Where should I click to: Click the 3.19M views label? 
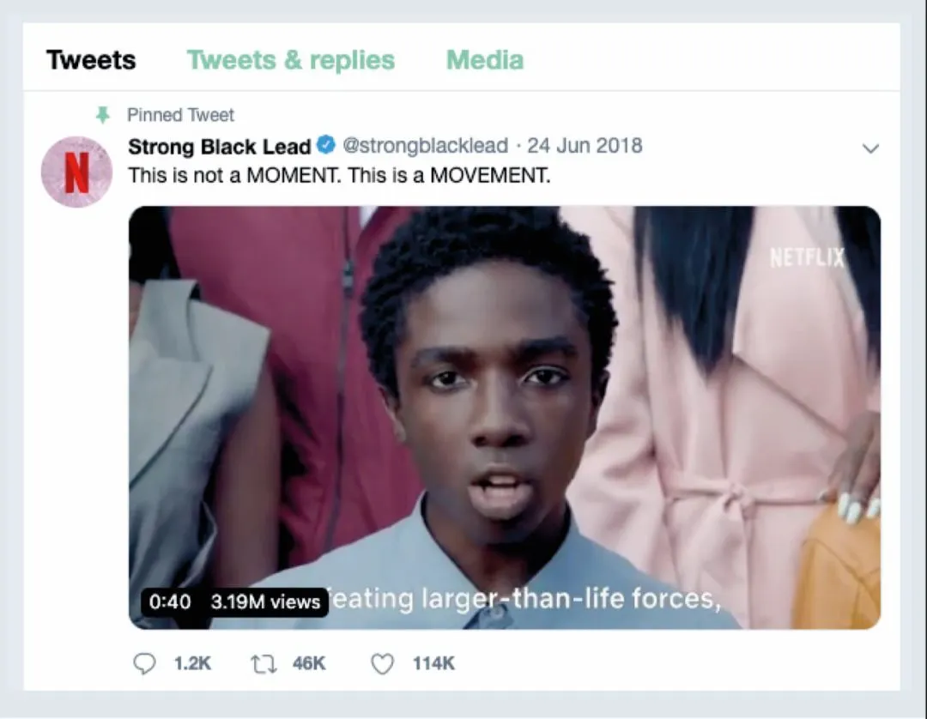265,602
